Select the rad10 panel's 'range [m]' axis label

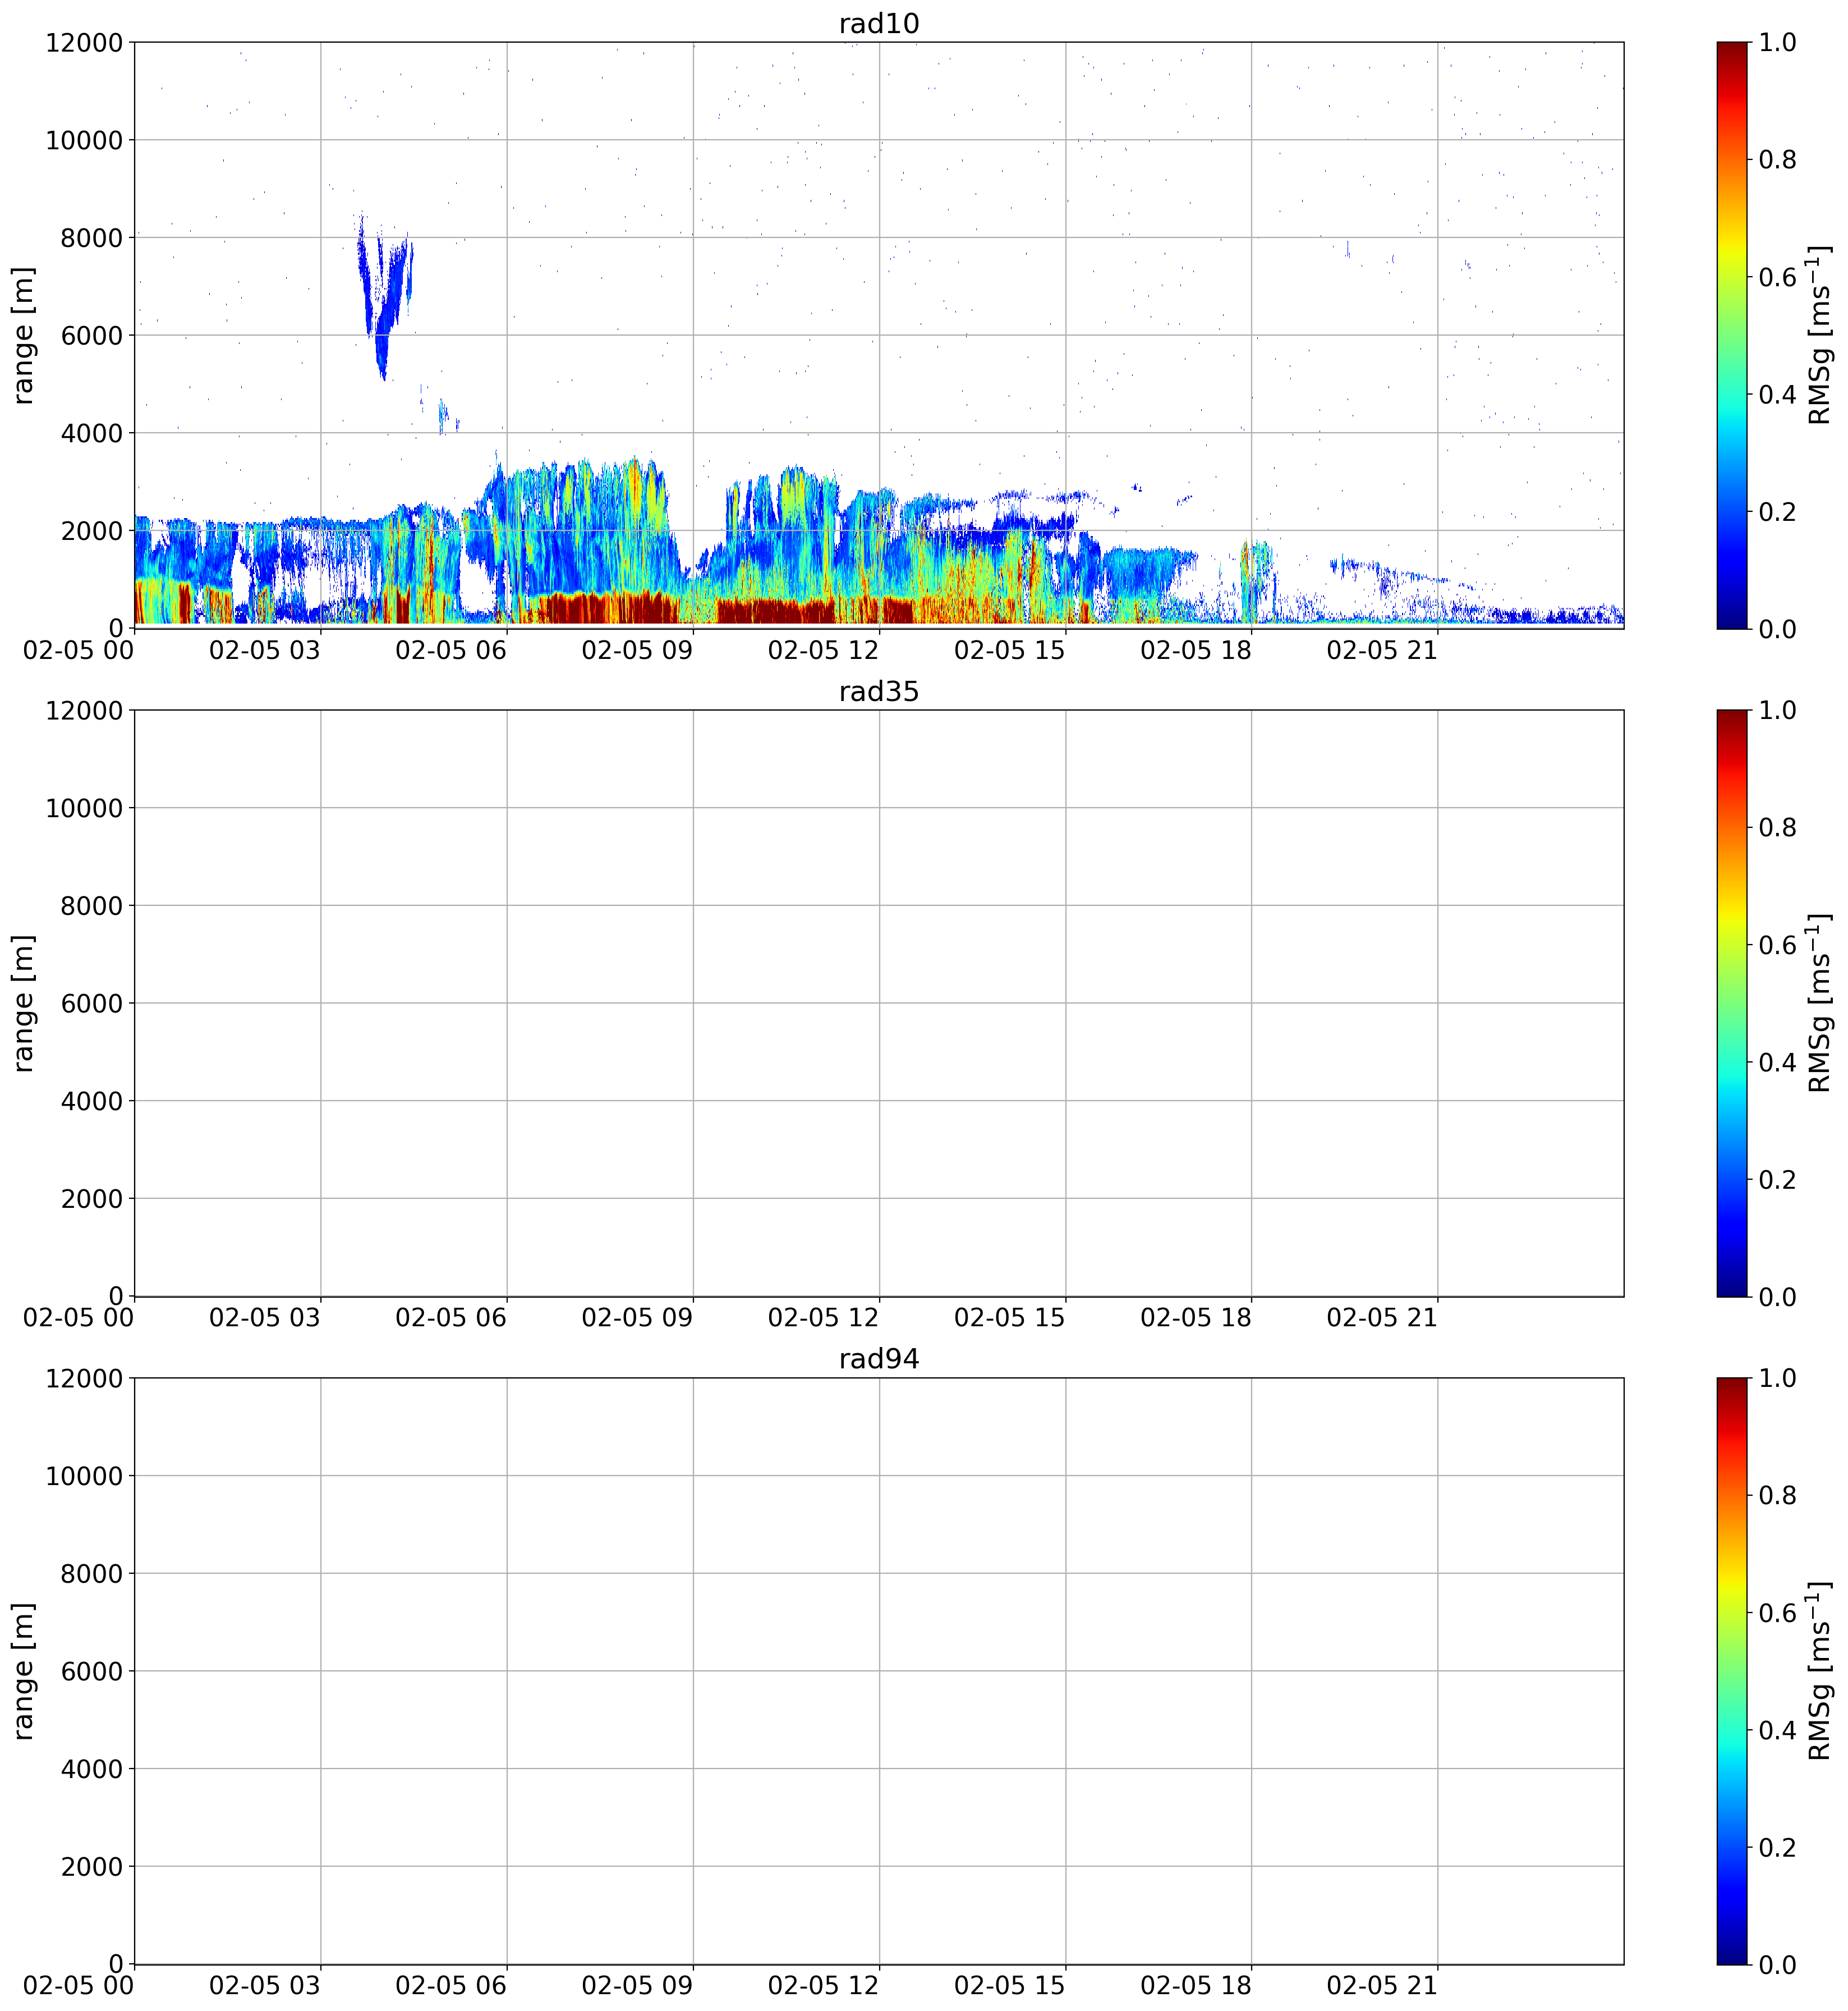tap(24, 335)
